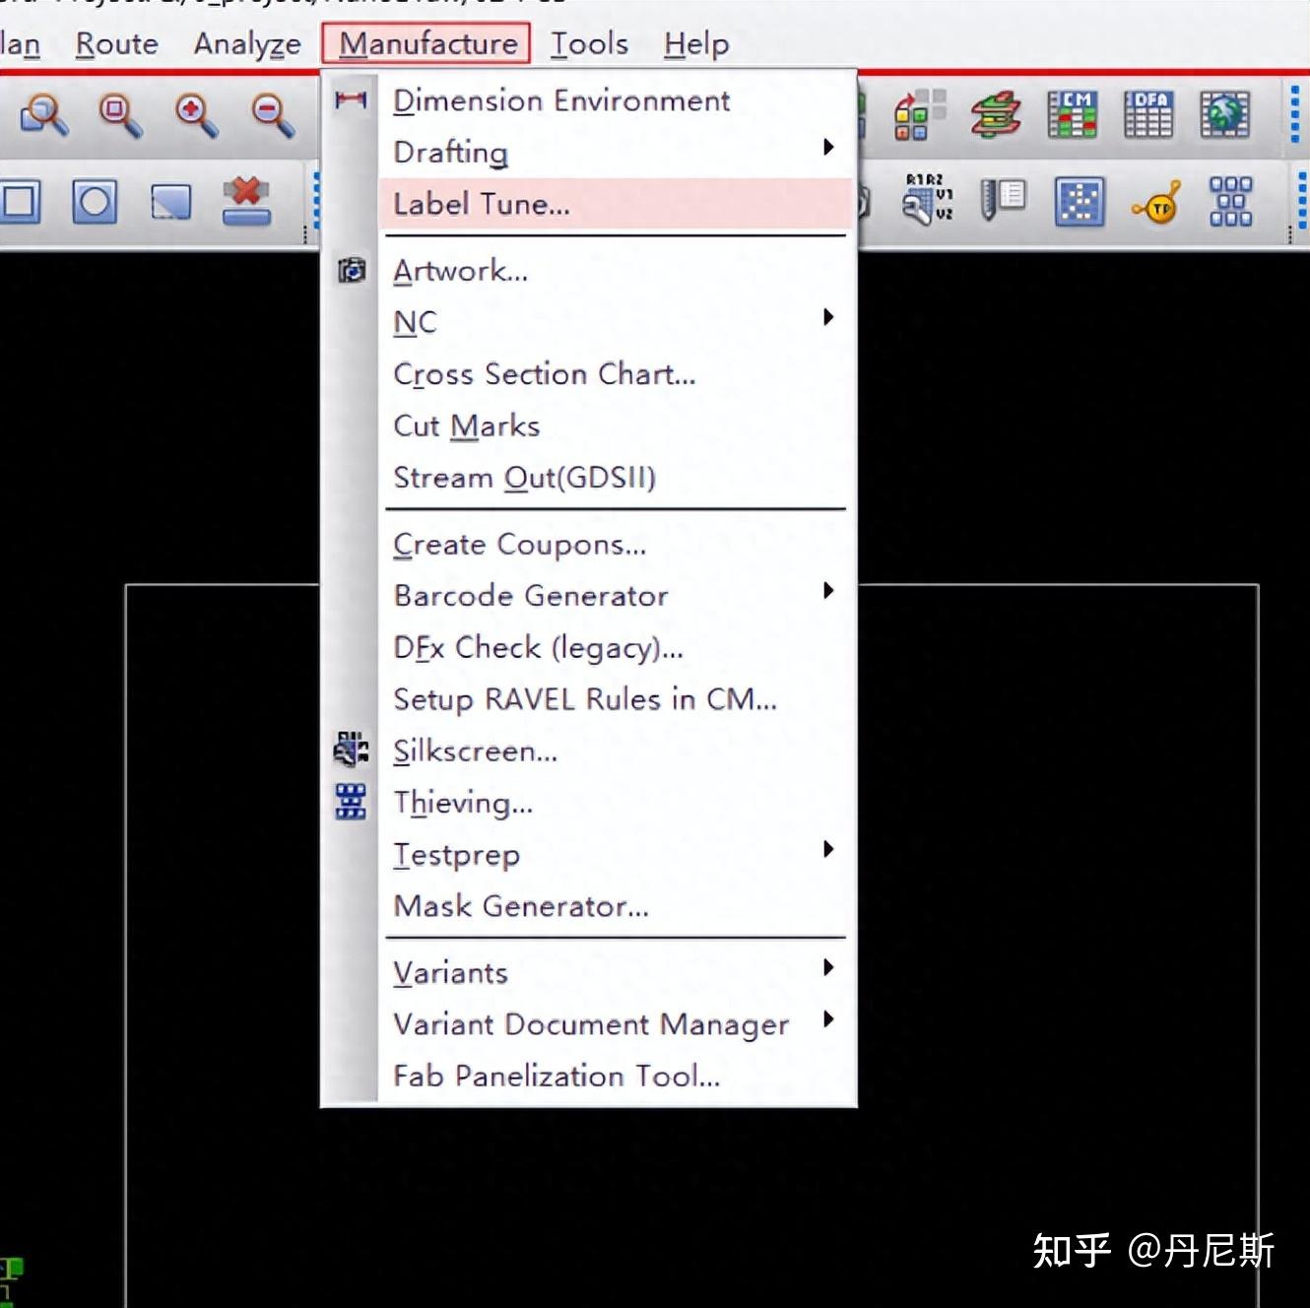Click the DFA spreadsheet toolbar icon
This screenshot has height=1308, width=1310.
(x=1148, y=114)
